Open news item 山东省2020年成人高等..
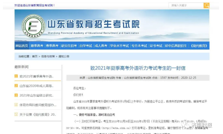223x134 pixels. (36, 86)
